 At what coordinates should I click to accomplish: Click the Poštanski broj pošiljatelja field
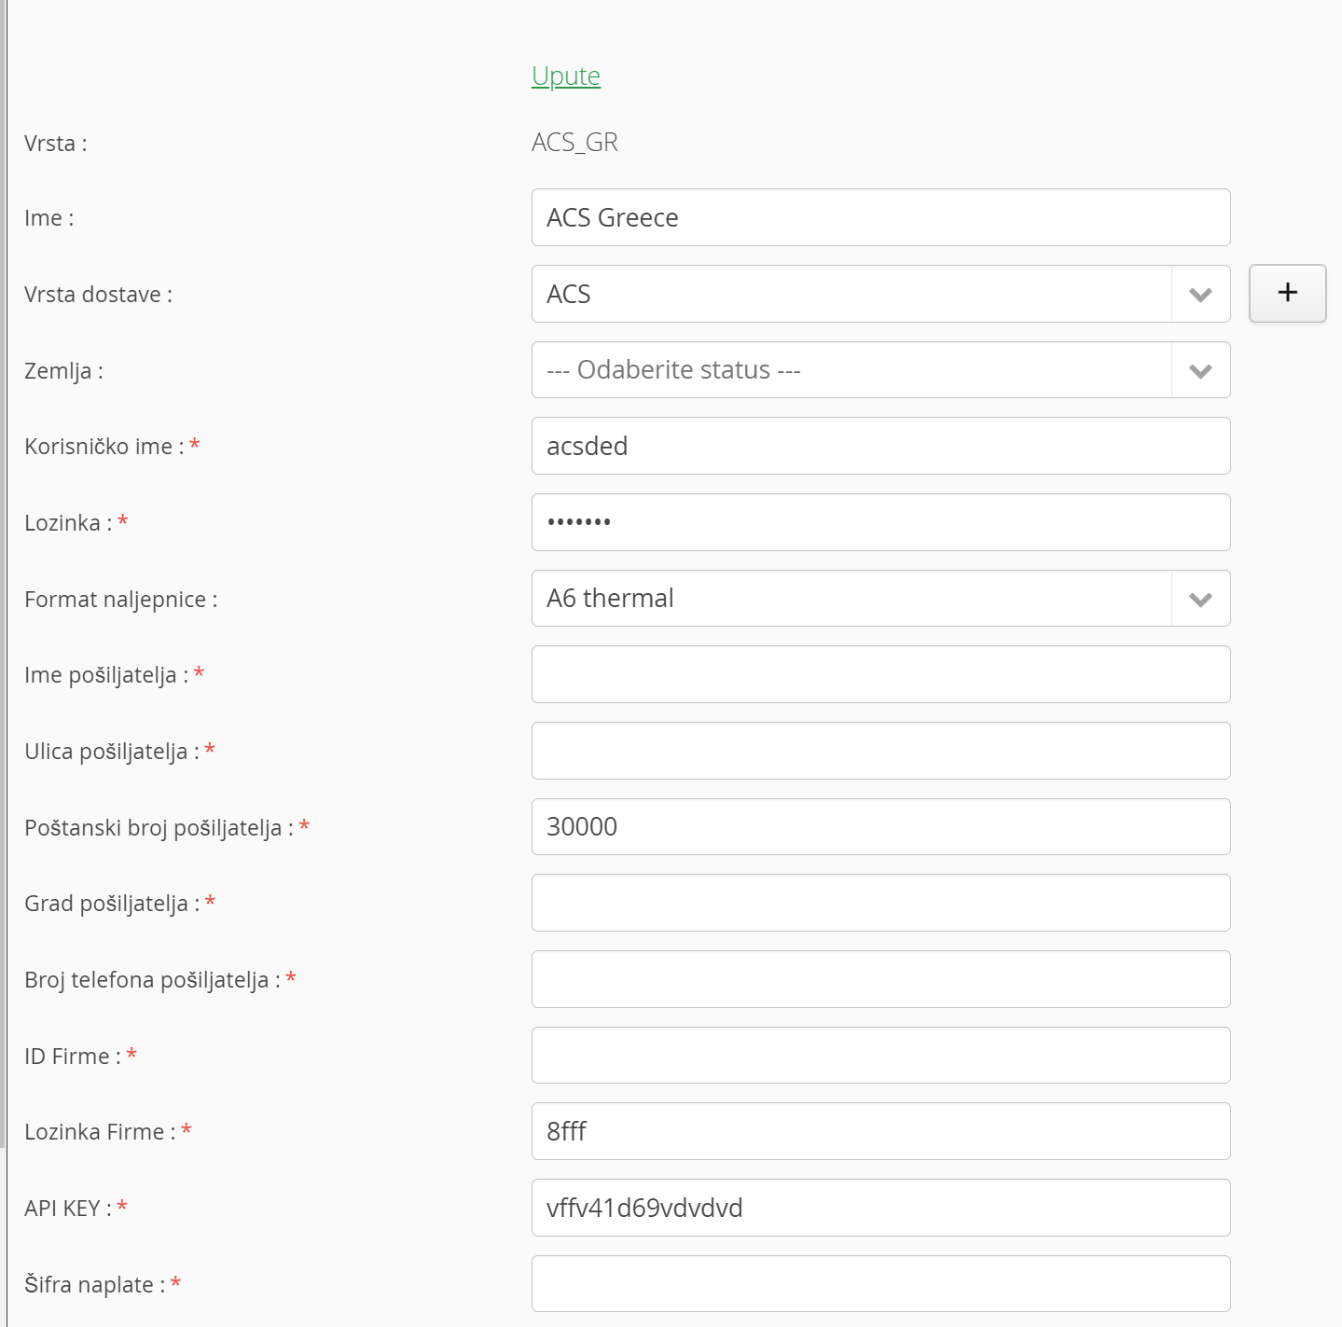click(880, 827)
